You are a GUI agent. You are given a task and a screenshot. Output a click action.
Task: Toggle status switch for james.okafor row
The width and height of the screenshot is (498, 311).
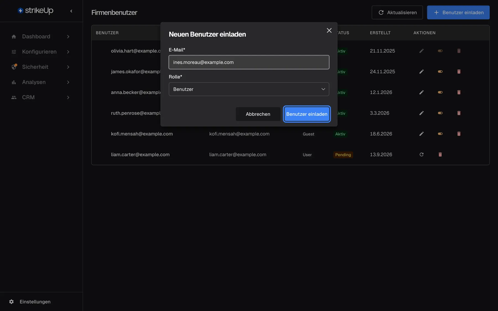coord(440,72)
